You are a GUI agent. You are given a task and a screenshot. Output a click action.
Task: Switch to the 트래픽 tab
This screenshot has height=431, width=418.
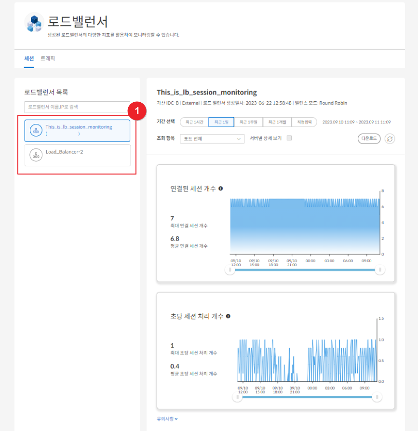pyautogui.click(x=48, y=58)
